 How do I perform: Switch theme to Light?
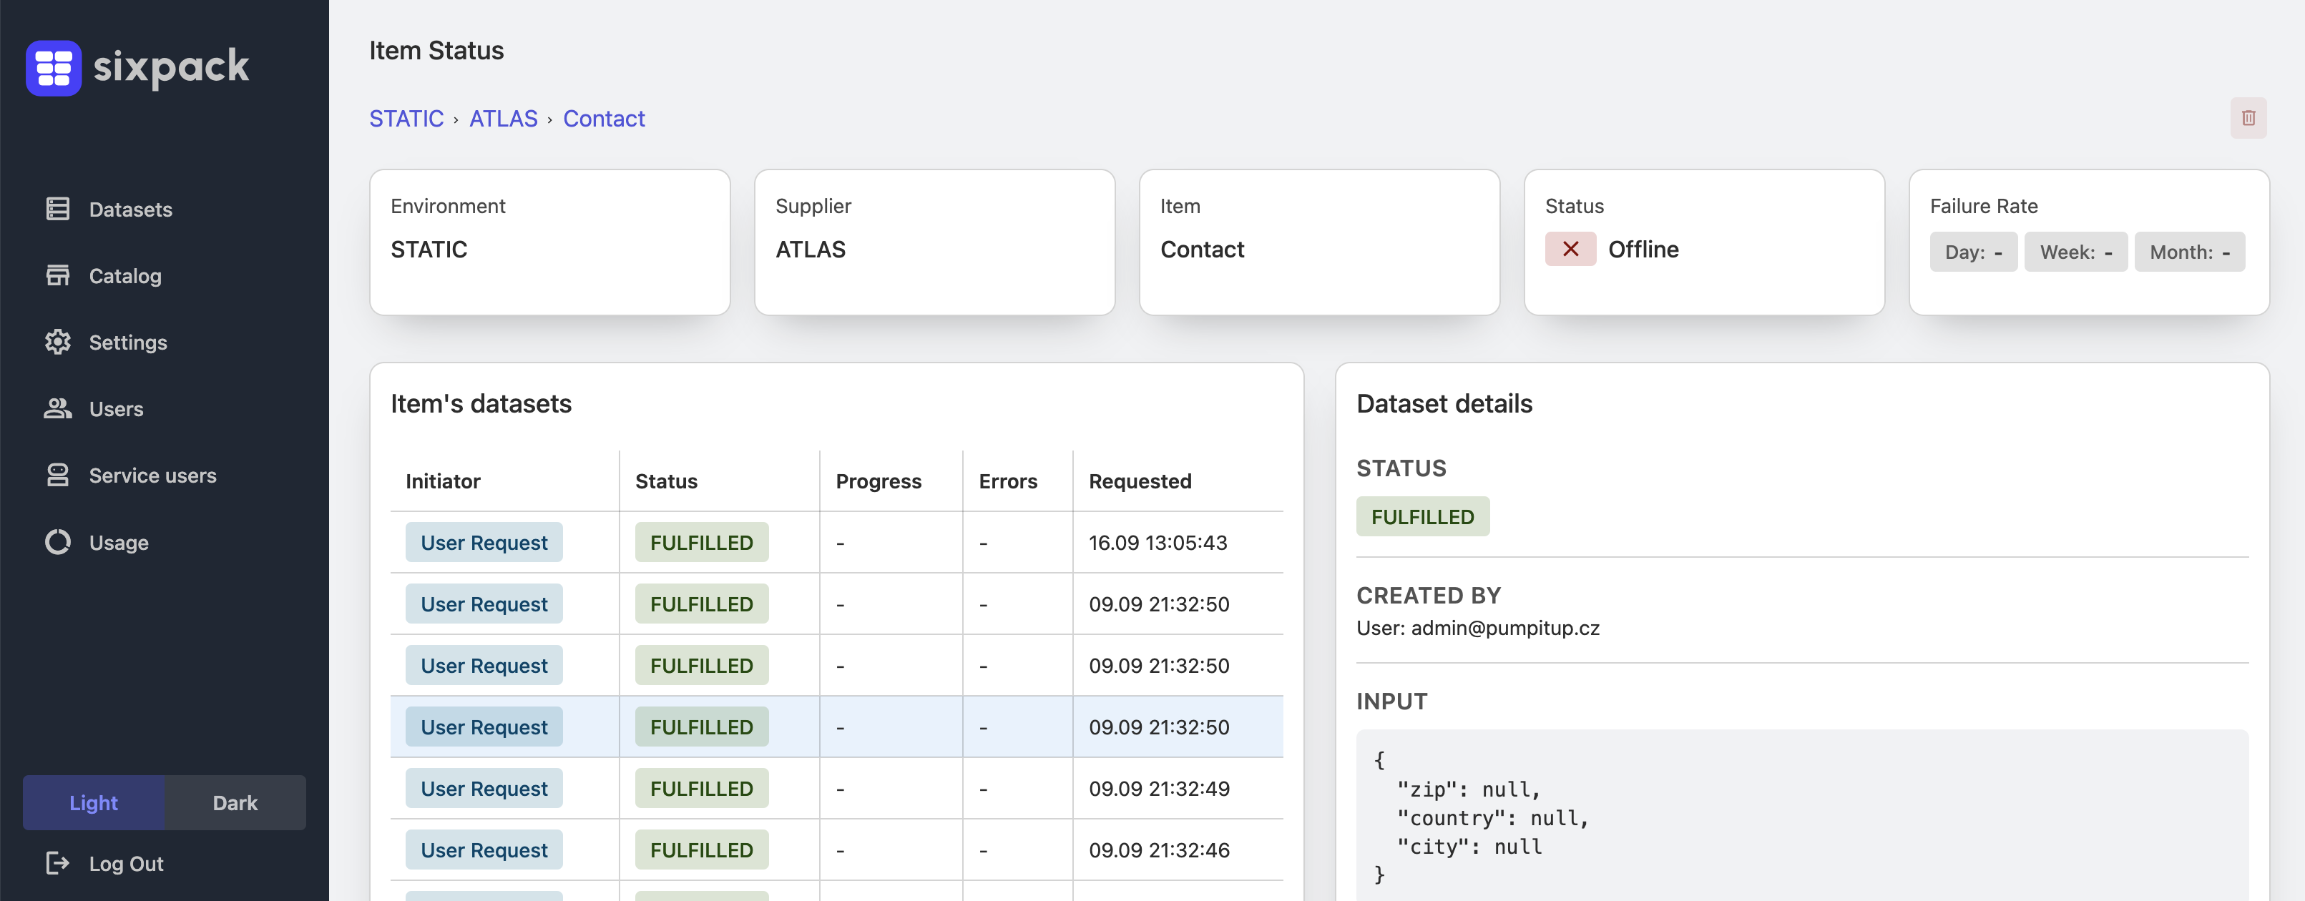point(93,802)
